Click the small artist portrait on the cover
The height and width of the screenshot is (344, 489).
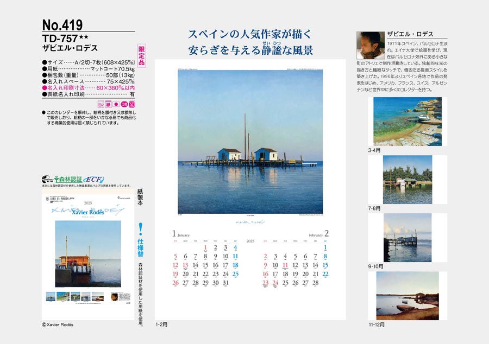click(x=115, y=297)
